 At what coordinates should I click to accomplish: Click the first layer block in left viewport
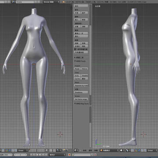click(x=32, y=150)
